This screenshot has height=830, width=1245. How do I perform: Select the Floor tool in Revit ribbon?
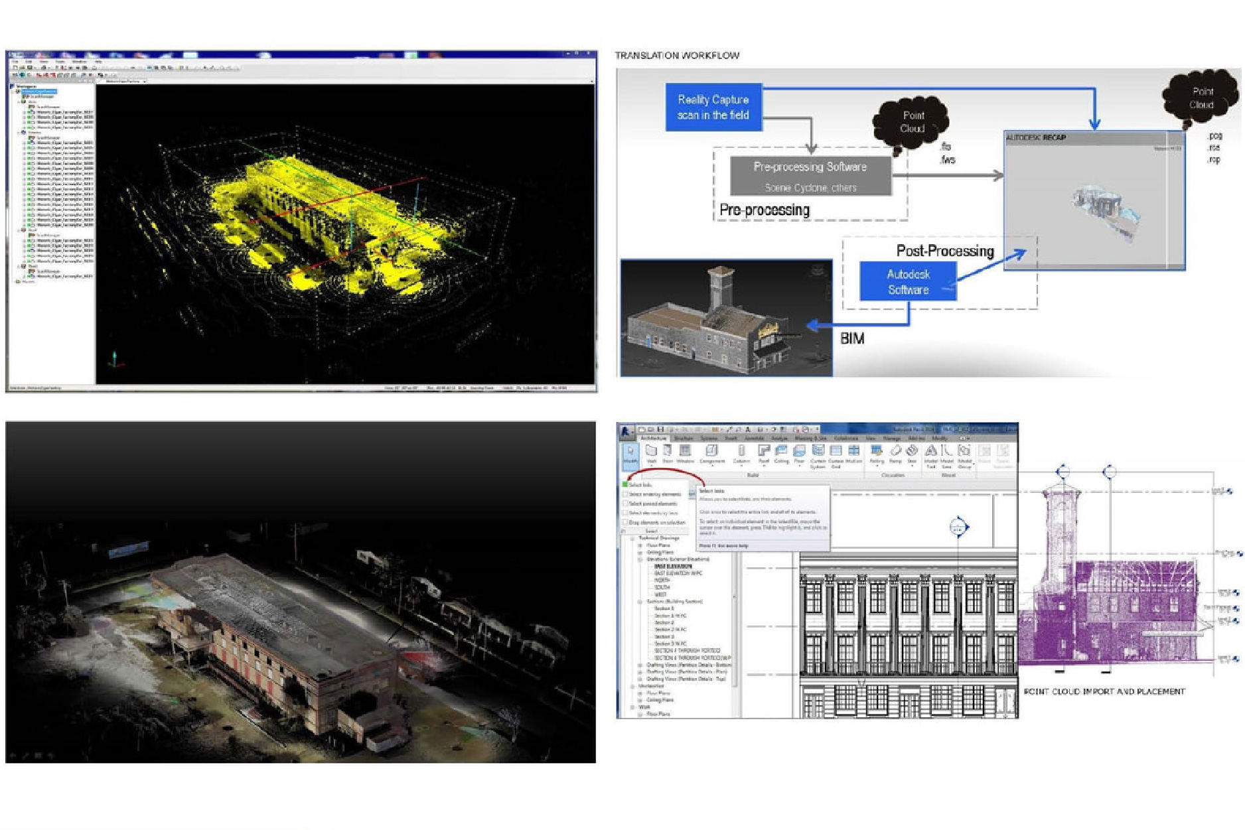[799, 454]
